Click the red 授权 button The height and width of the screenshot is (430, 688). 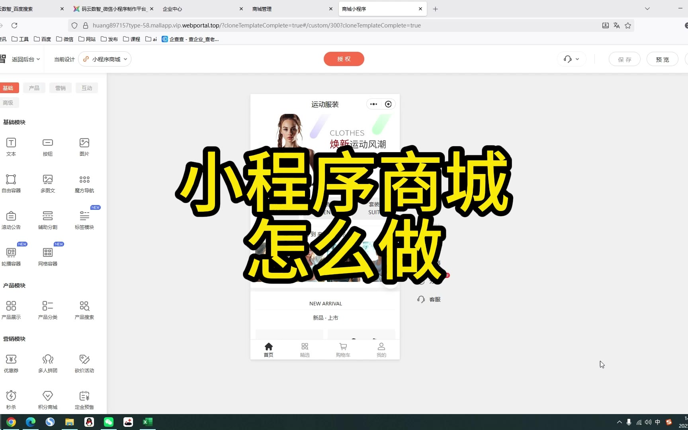click(344, 59)
